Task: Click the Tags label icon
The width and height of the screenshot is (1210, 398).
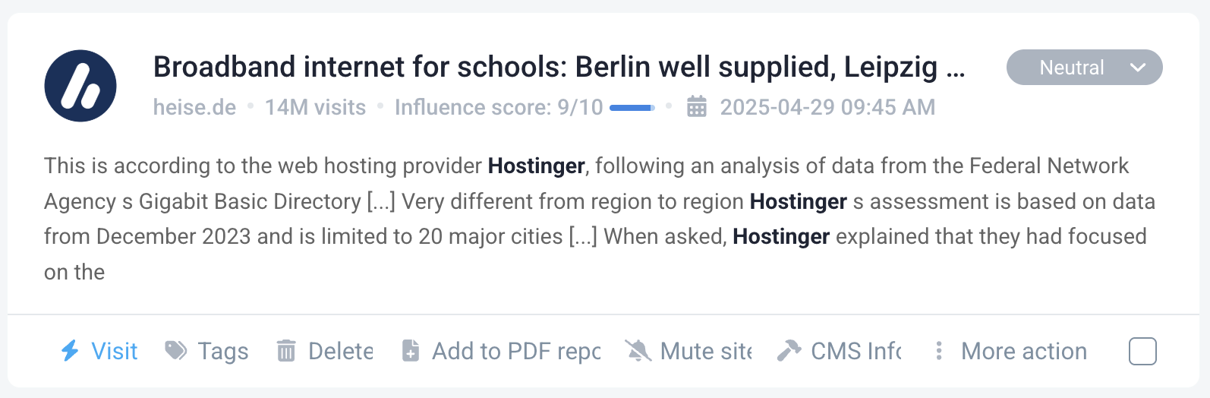Action: (176, 350)
